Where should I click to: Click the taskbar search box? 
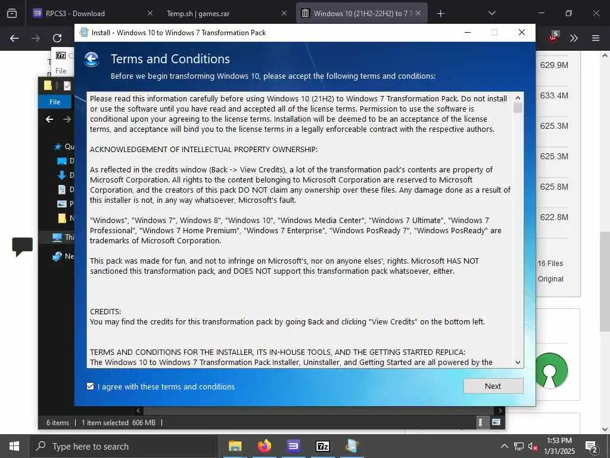click(x=124, y=446)
